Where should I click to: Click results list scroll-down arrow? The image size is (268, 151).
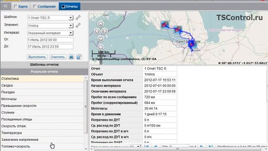[x=86, y=149]
